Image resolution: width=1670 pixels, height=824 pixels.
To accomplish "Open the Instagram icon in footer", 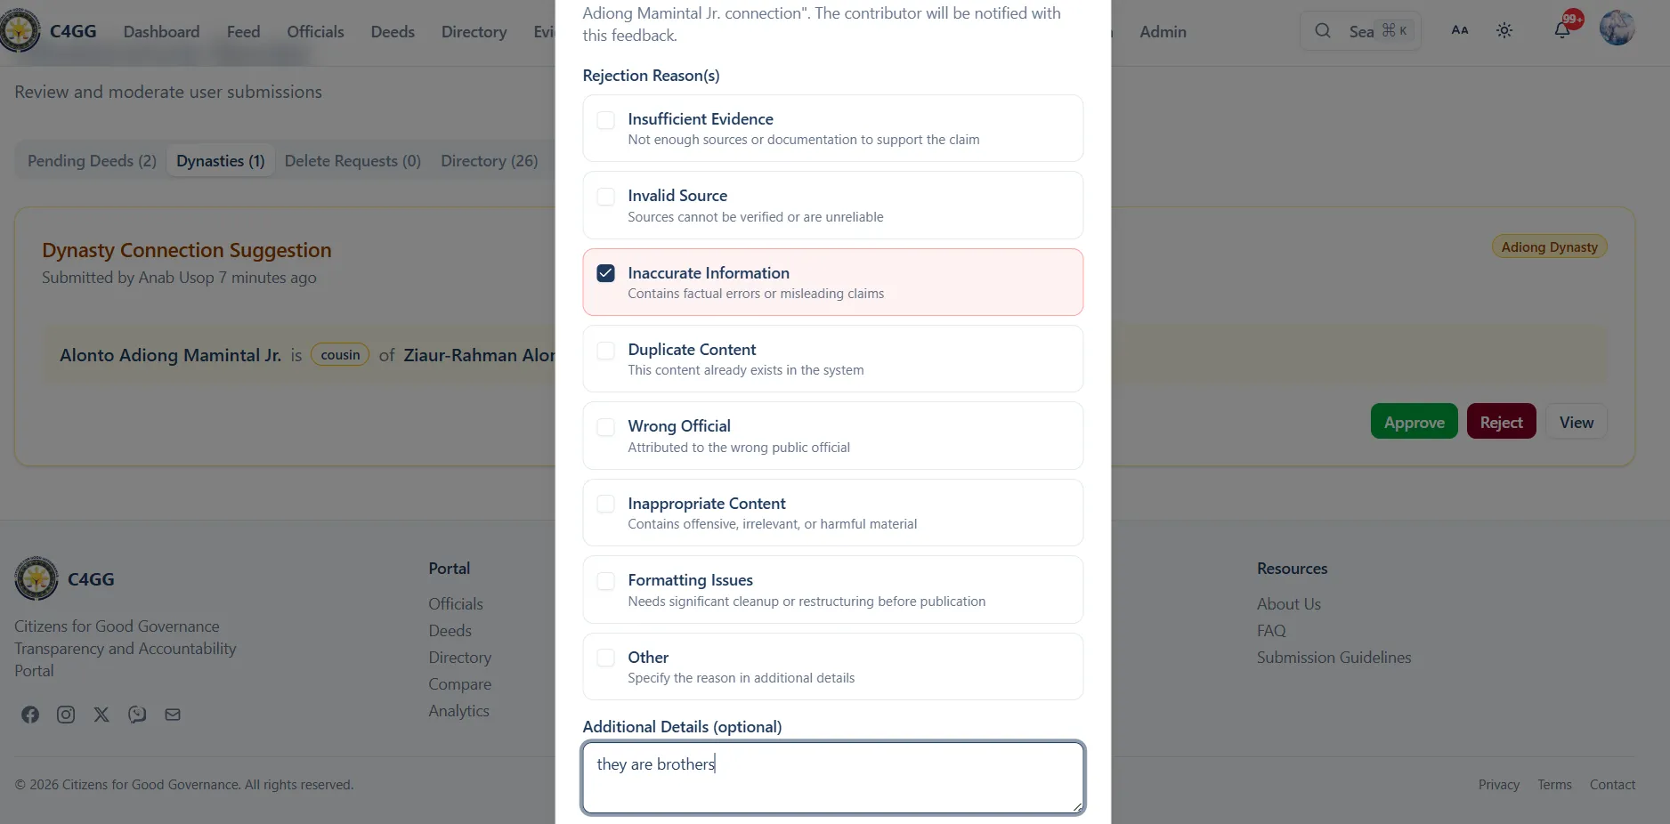I will click(x=66, y=715).
